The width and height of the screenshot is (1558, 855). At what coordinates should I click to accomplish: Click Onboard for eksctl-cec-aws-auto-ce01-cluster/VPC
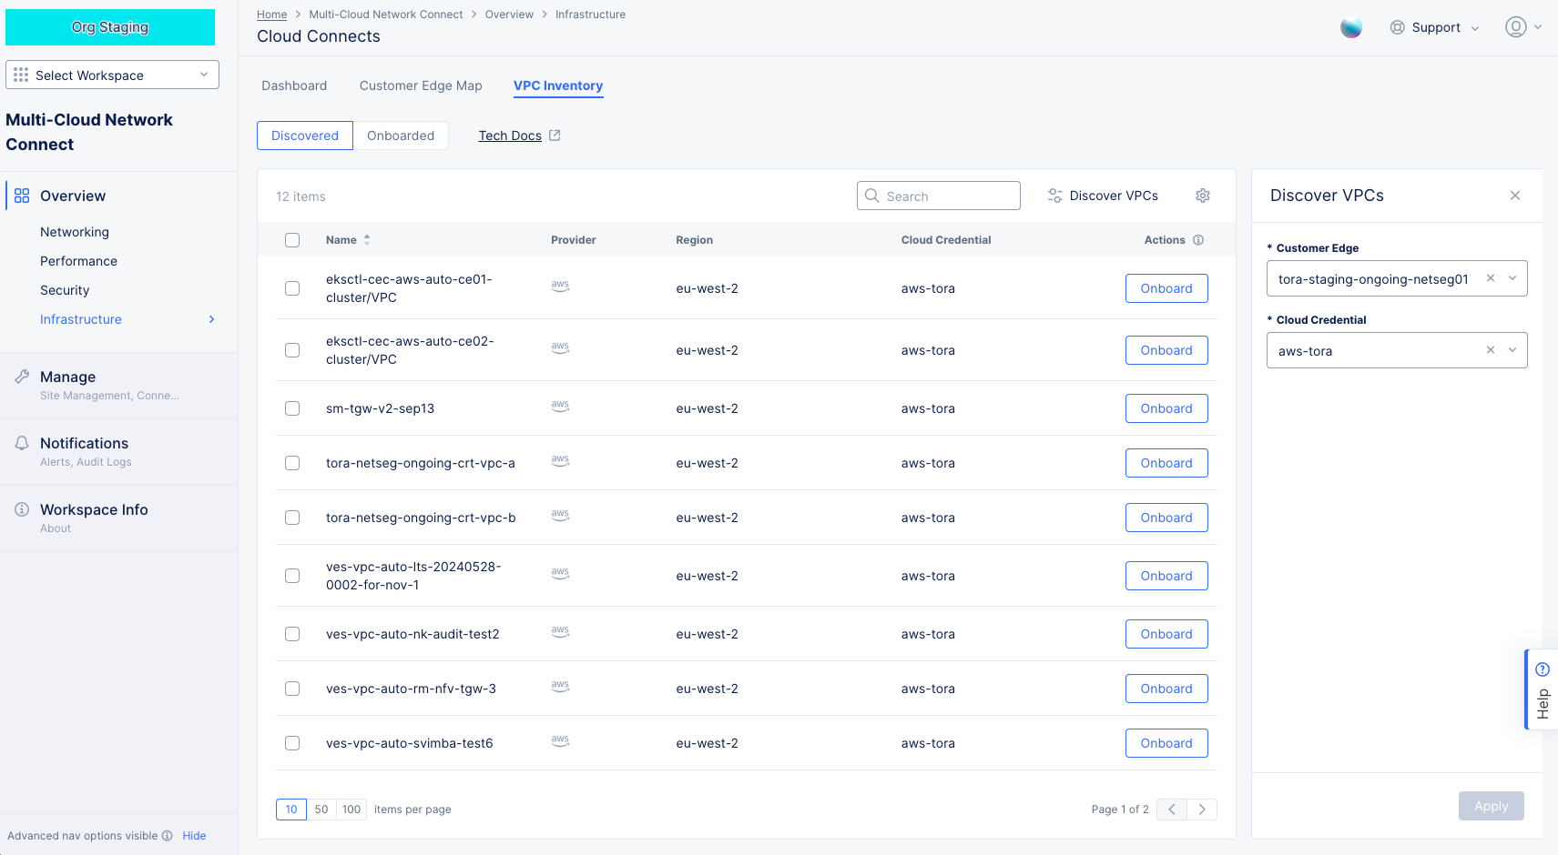[x=1166, y=288]
